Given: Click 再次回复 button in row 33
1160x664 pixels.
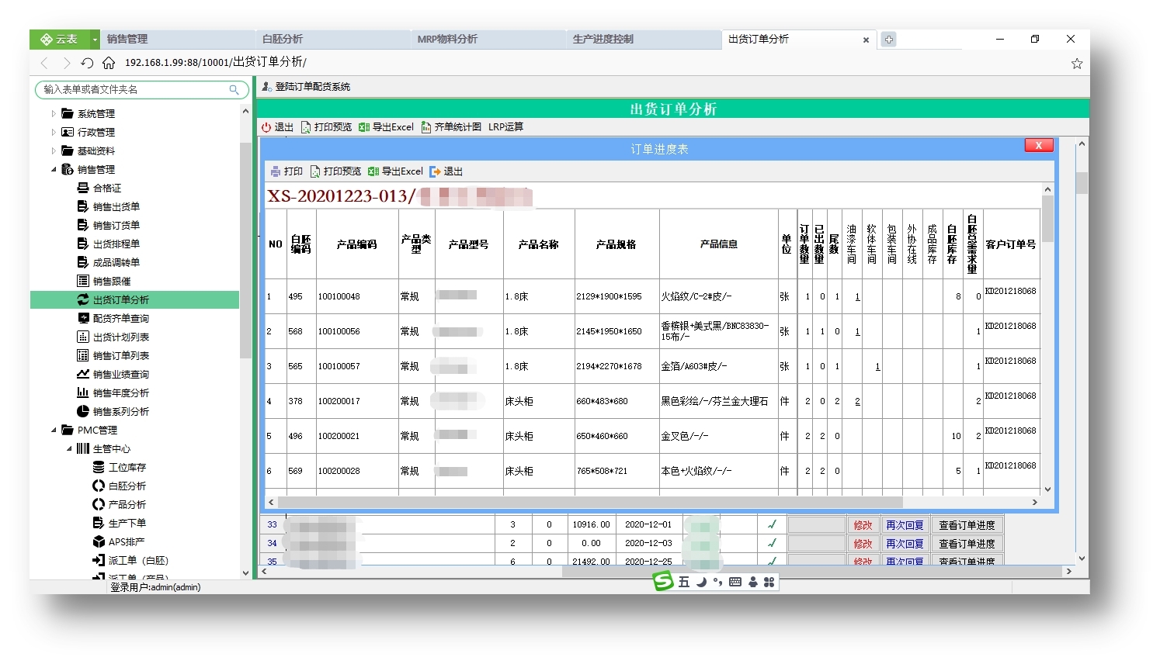Looking at the screenshot, I should click(x=905, y=525).
